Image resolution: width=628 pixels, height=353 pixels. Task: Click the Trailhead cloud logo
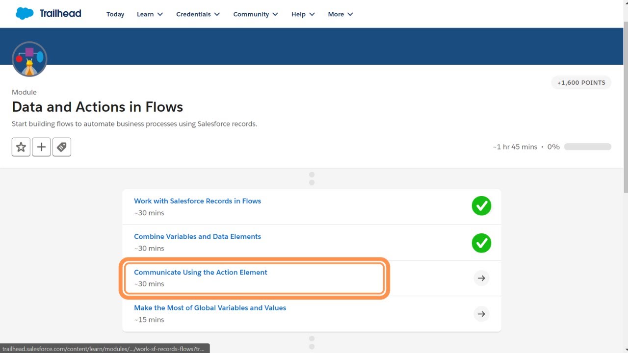tap(25, 14)
